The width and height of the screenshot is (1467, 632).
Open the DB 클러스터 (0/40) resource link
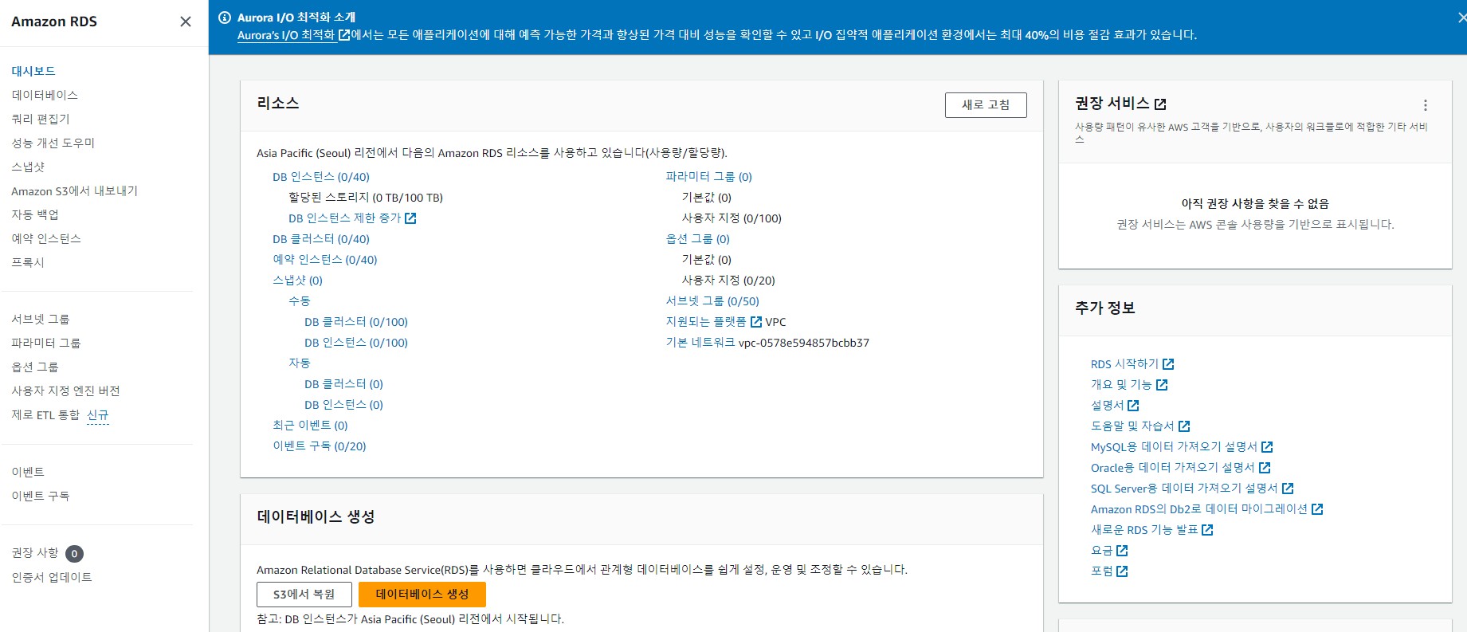[321, 239]
